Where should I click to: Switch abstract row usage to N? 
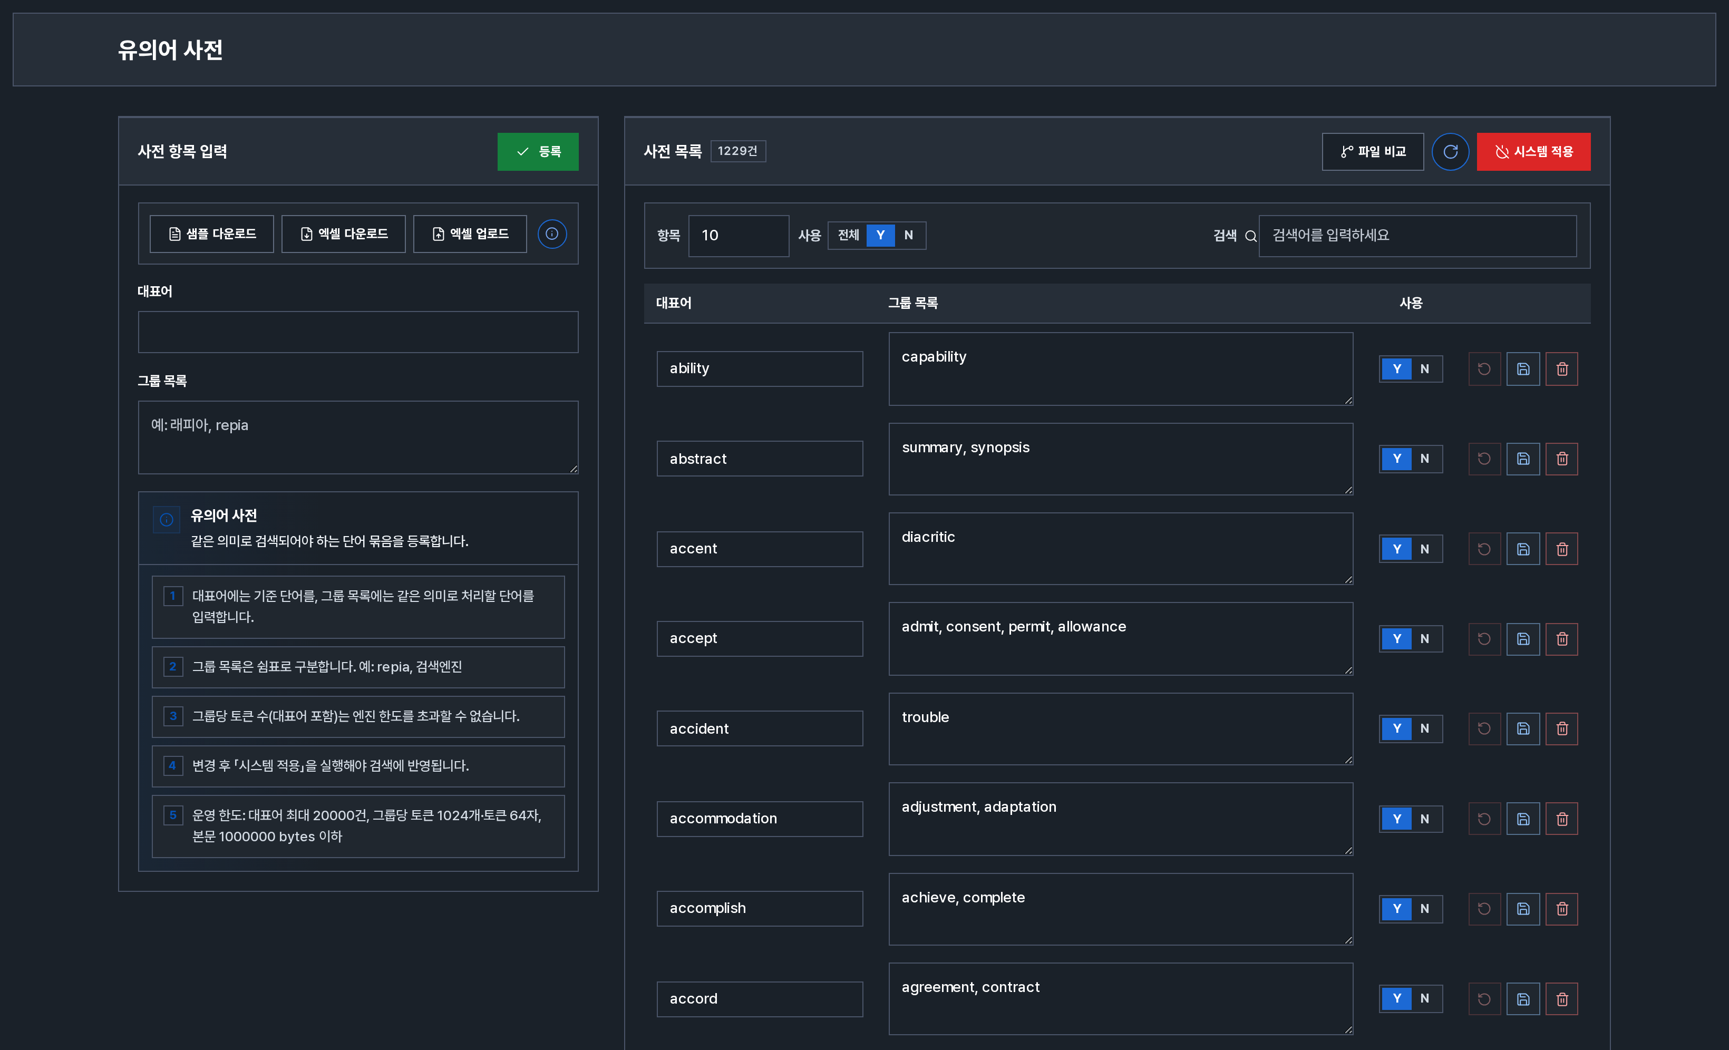pyautogui.click(x=1424, y=459)
